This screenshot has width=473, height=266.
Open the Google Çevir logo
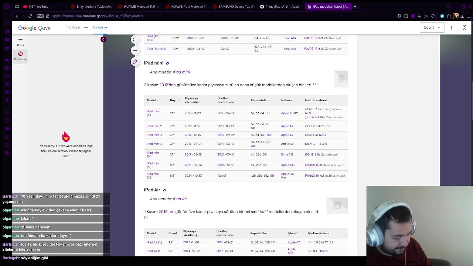[x=34, y=28]
